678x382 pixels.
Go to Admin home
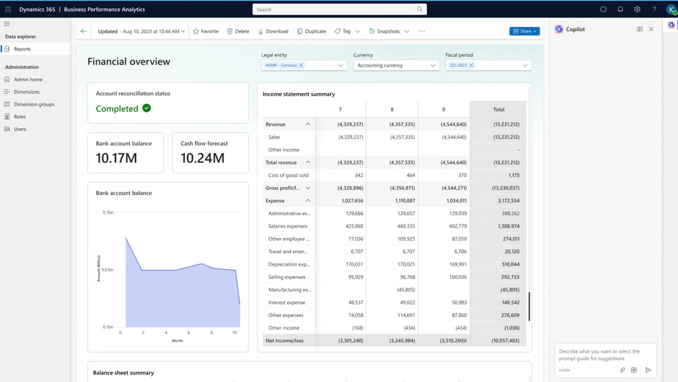(28, 79)
